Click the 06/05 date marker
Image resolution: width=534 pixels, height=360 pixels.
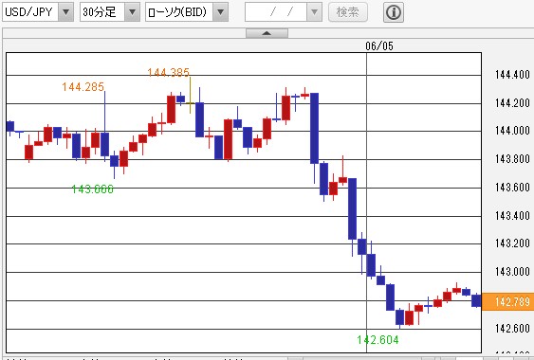379,45
